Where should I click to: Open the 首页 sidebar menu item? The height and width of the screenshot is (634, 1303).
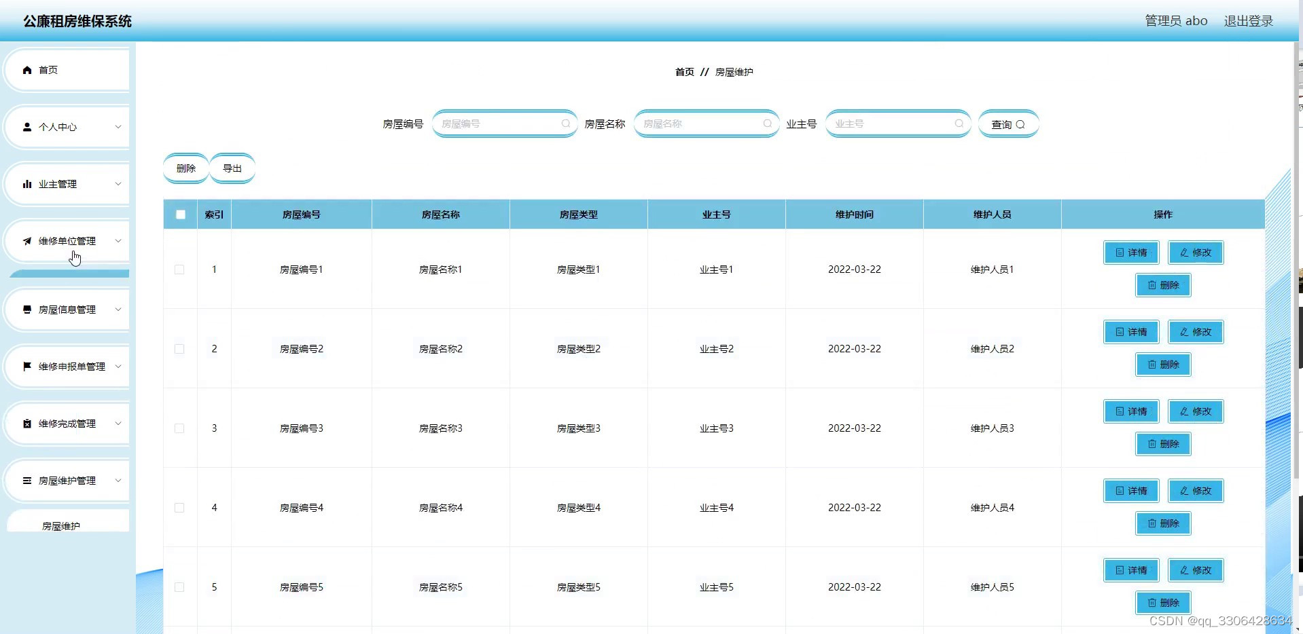[x=67, y=70]
